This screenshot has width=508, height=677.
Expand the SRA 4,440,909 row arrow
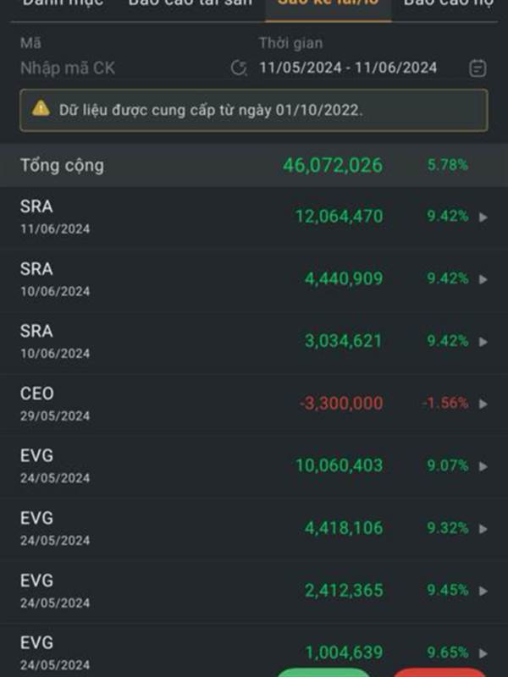(x=483, y=279)
